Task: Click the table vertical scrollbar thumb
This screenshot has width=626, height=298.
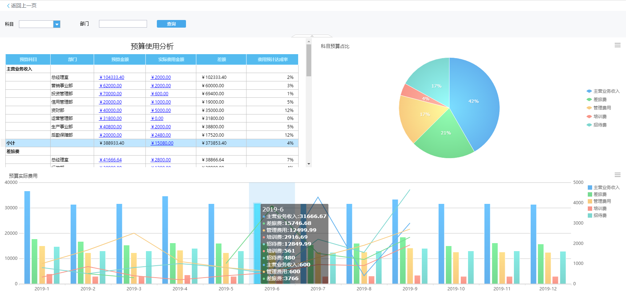Action: pos(309,60)
